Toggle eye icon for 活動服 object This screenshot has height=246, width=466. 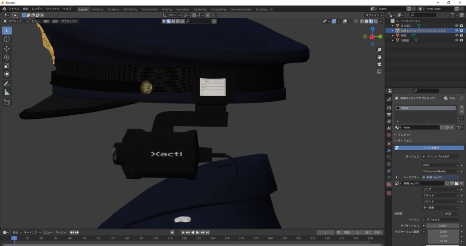pyautogui.click(x=457, y=40)
